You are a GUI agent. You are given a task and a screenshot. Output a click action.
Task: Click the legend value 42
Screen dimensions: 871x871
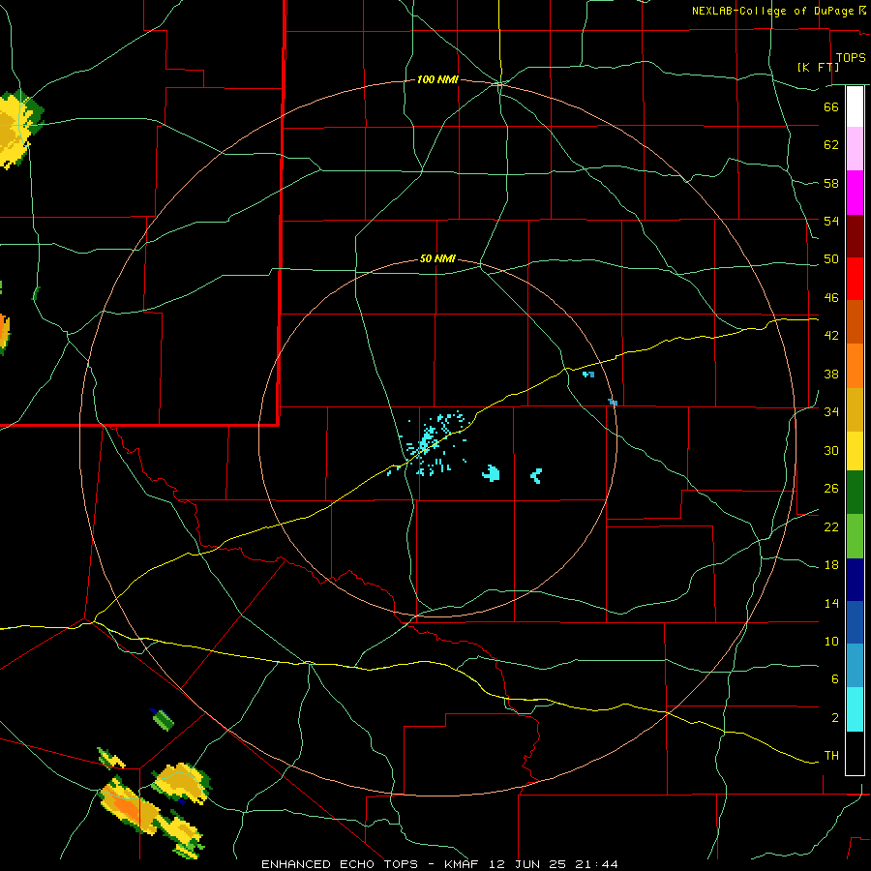tap(831, 336)
